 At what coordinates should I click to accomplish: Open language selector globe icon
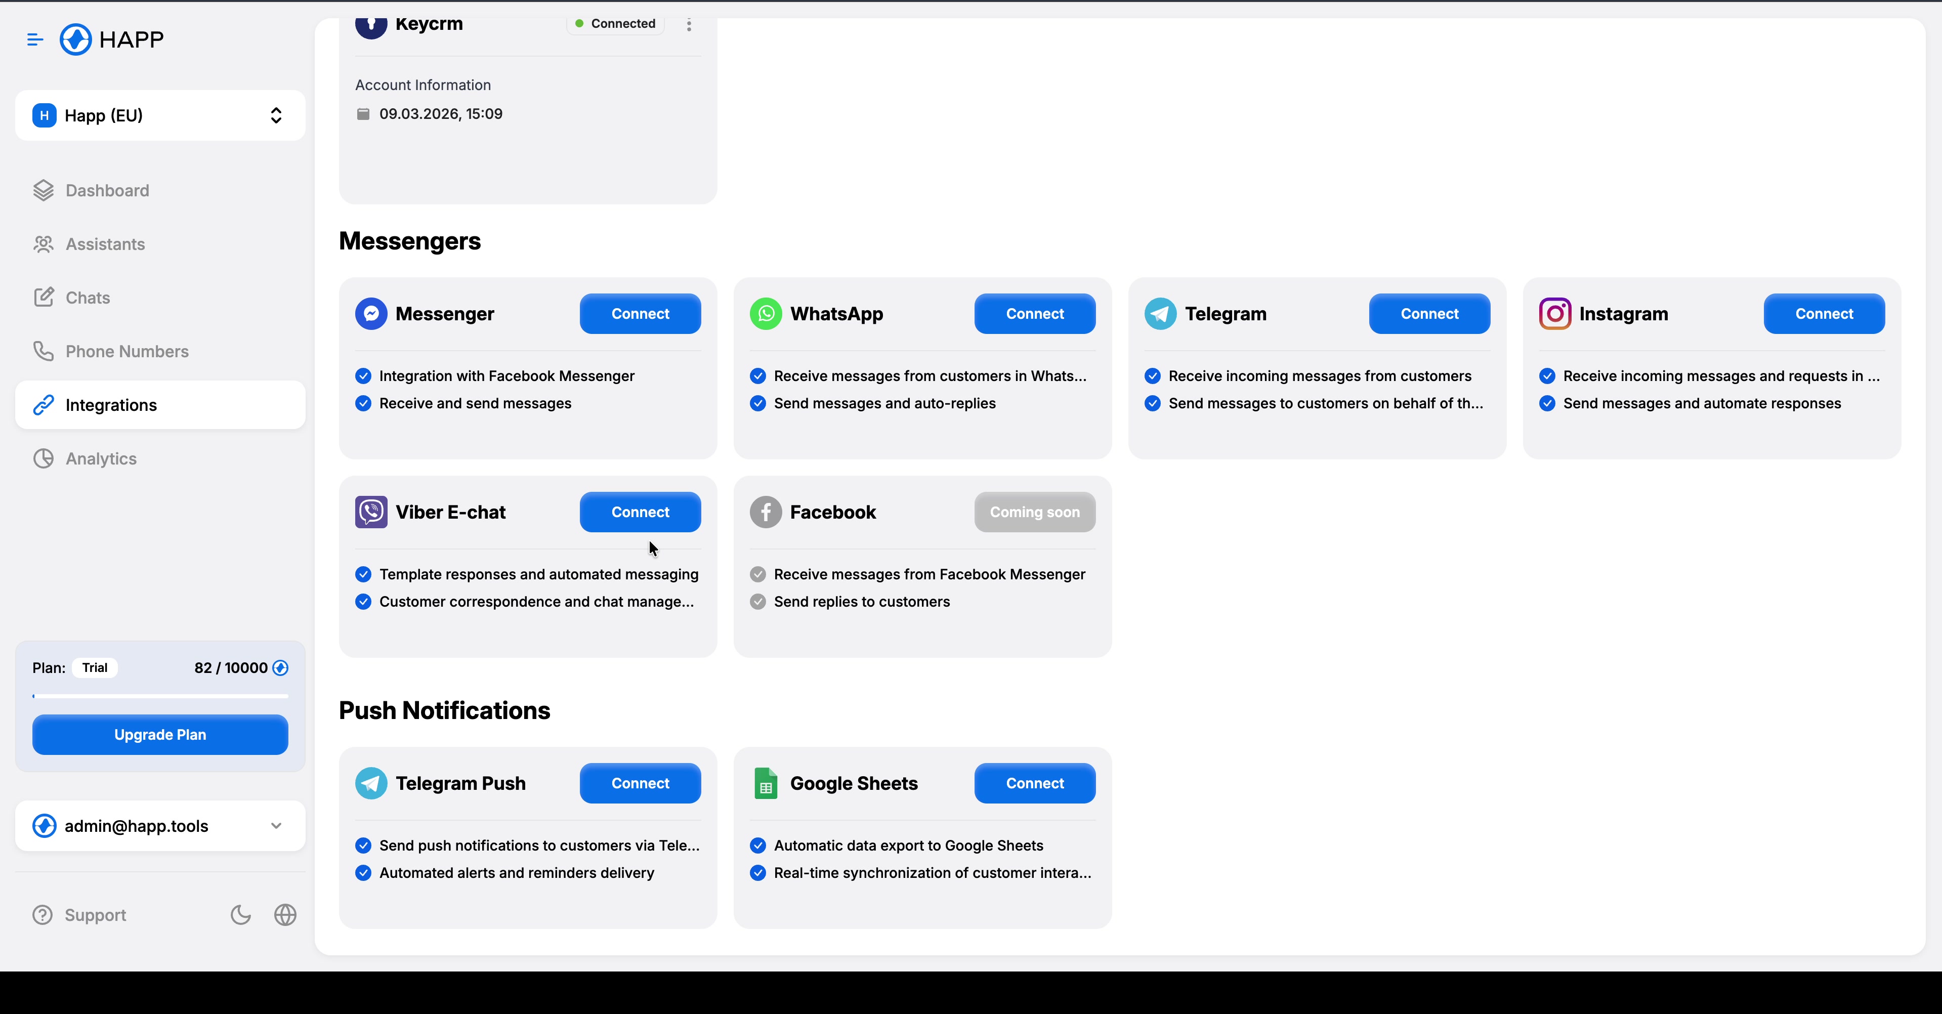285,914
